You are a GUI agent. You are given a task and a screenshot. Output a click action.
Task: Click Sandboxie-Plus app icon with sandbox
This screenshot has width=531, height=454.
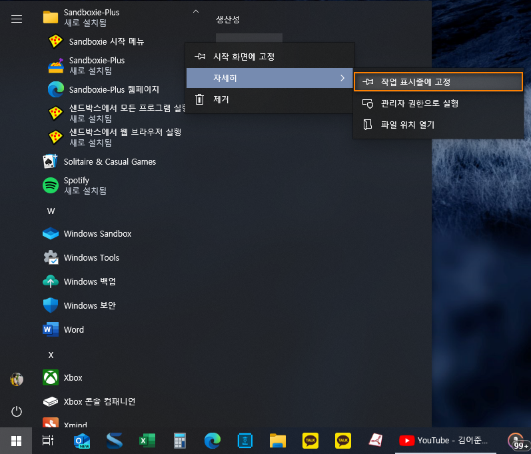[55, 65]
